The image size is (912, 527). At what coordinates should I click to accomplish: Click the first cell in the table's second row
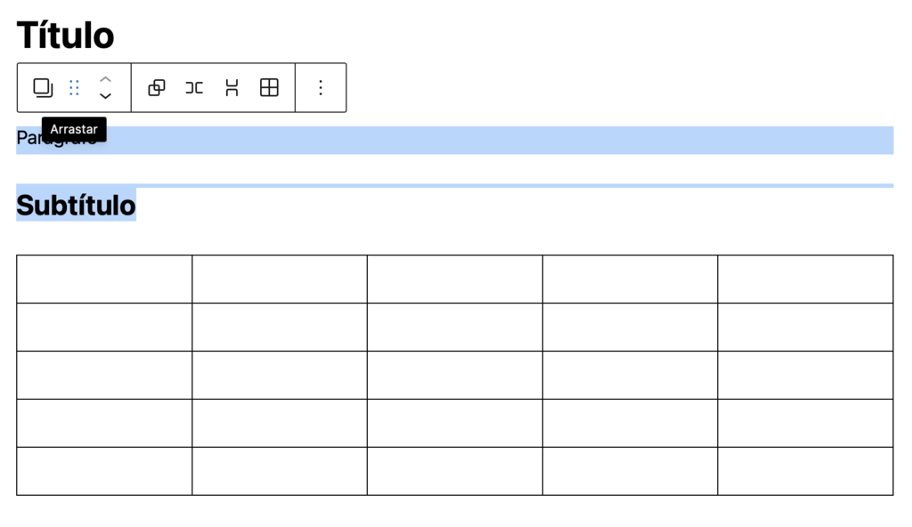[x=104, y=327]
